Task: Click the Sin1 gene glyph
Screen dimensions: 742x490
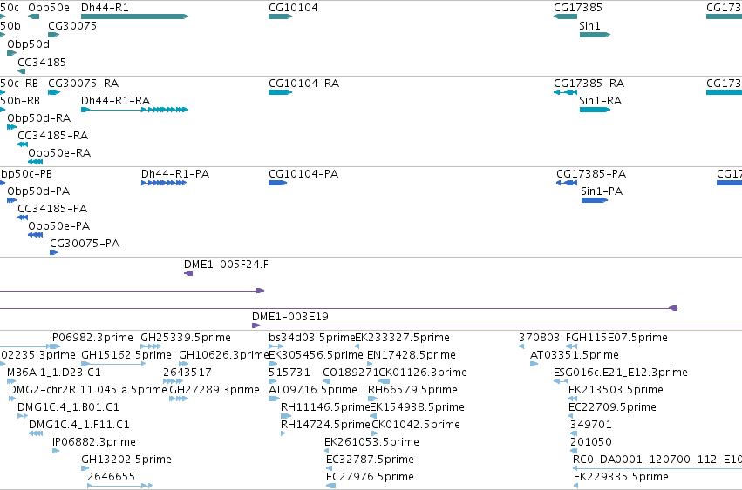Action: click(x=595, y=35)
